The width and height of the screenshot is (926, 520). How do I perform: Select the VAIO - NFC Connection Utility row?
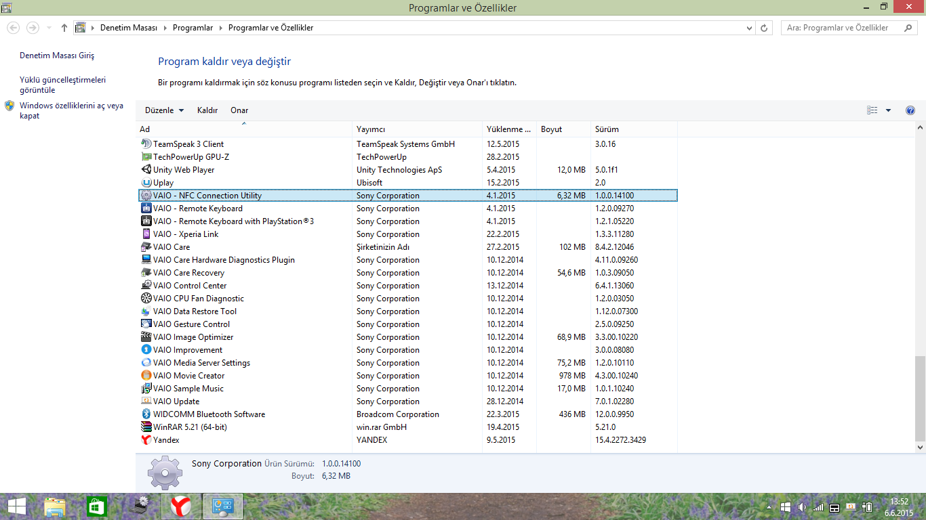[407, 196]
